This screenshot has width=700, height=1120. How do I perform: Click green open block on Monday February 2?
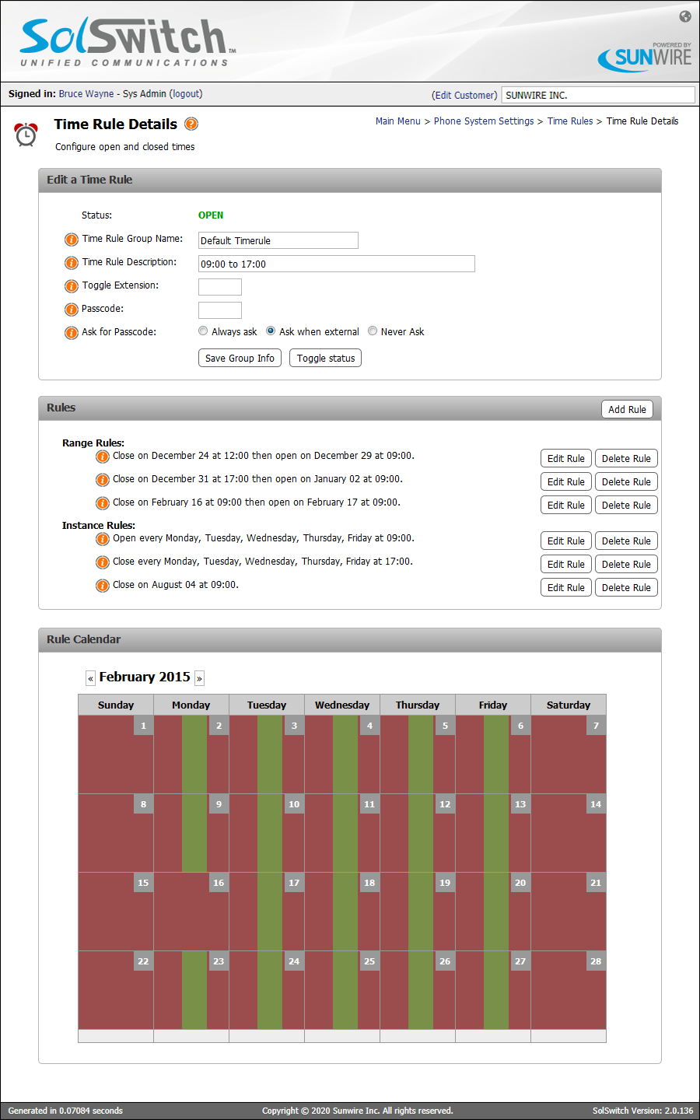(x=194, y=754)
